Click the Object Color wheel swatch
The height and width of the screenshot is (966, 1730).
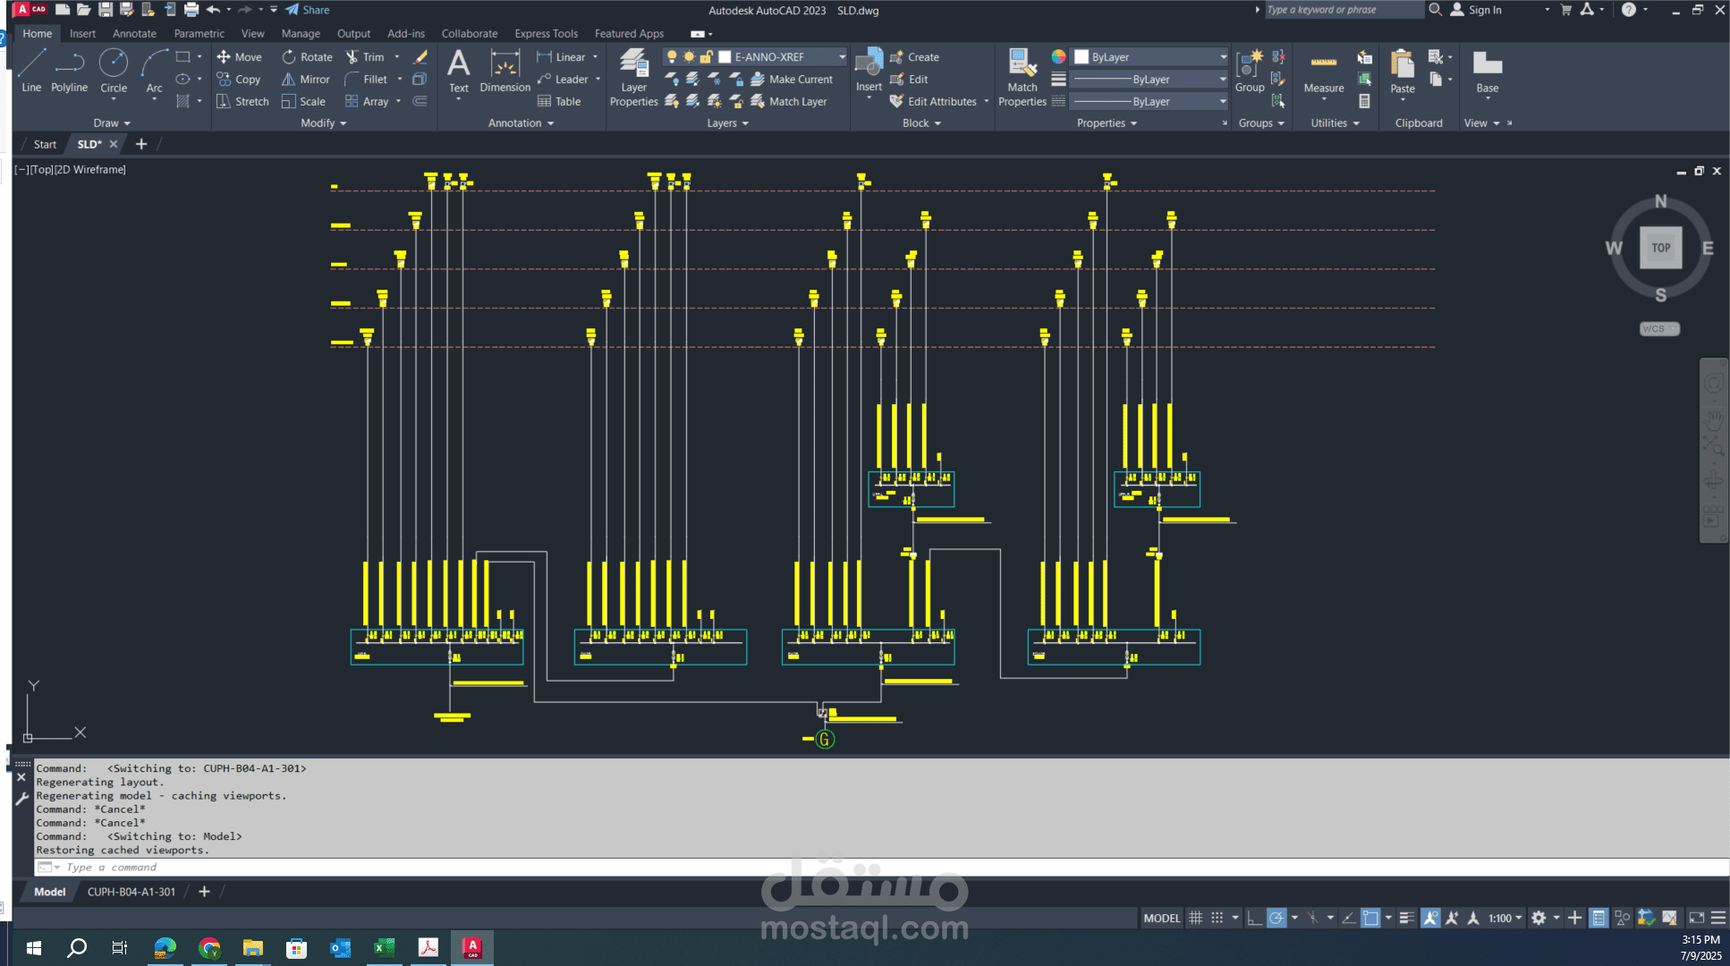tap(1058, 56)
